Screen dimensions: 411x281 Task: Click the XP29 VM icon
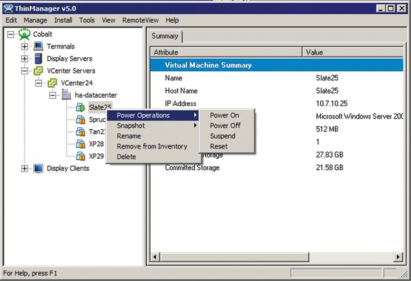(x=80, y=156)
